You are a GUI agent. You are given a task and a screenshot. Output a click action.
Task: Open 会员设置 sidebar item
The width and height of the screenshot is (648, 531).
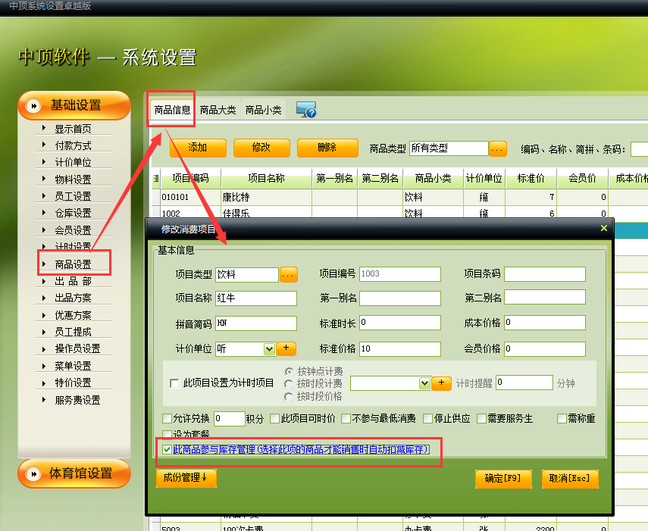tap(74, 230)
